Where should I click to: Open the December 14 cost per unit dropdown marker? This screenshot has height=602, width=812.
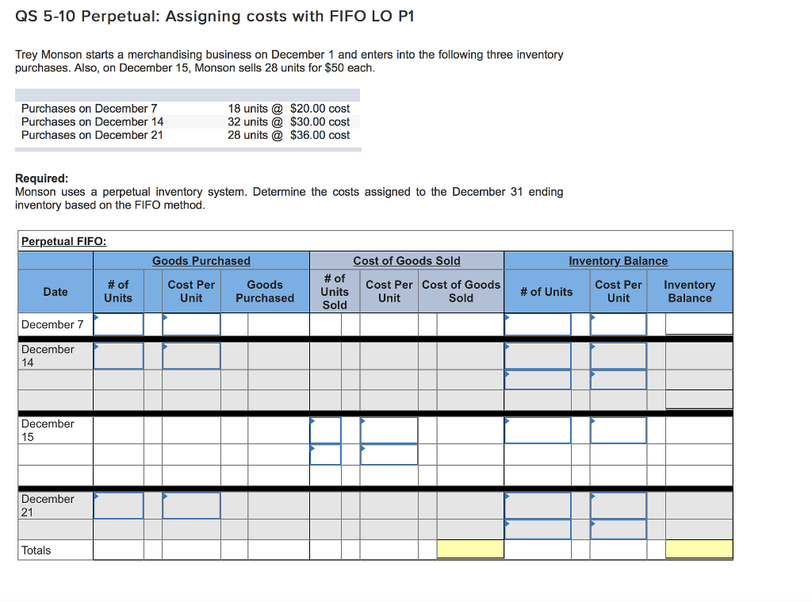164,346
